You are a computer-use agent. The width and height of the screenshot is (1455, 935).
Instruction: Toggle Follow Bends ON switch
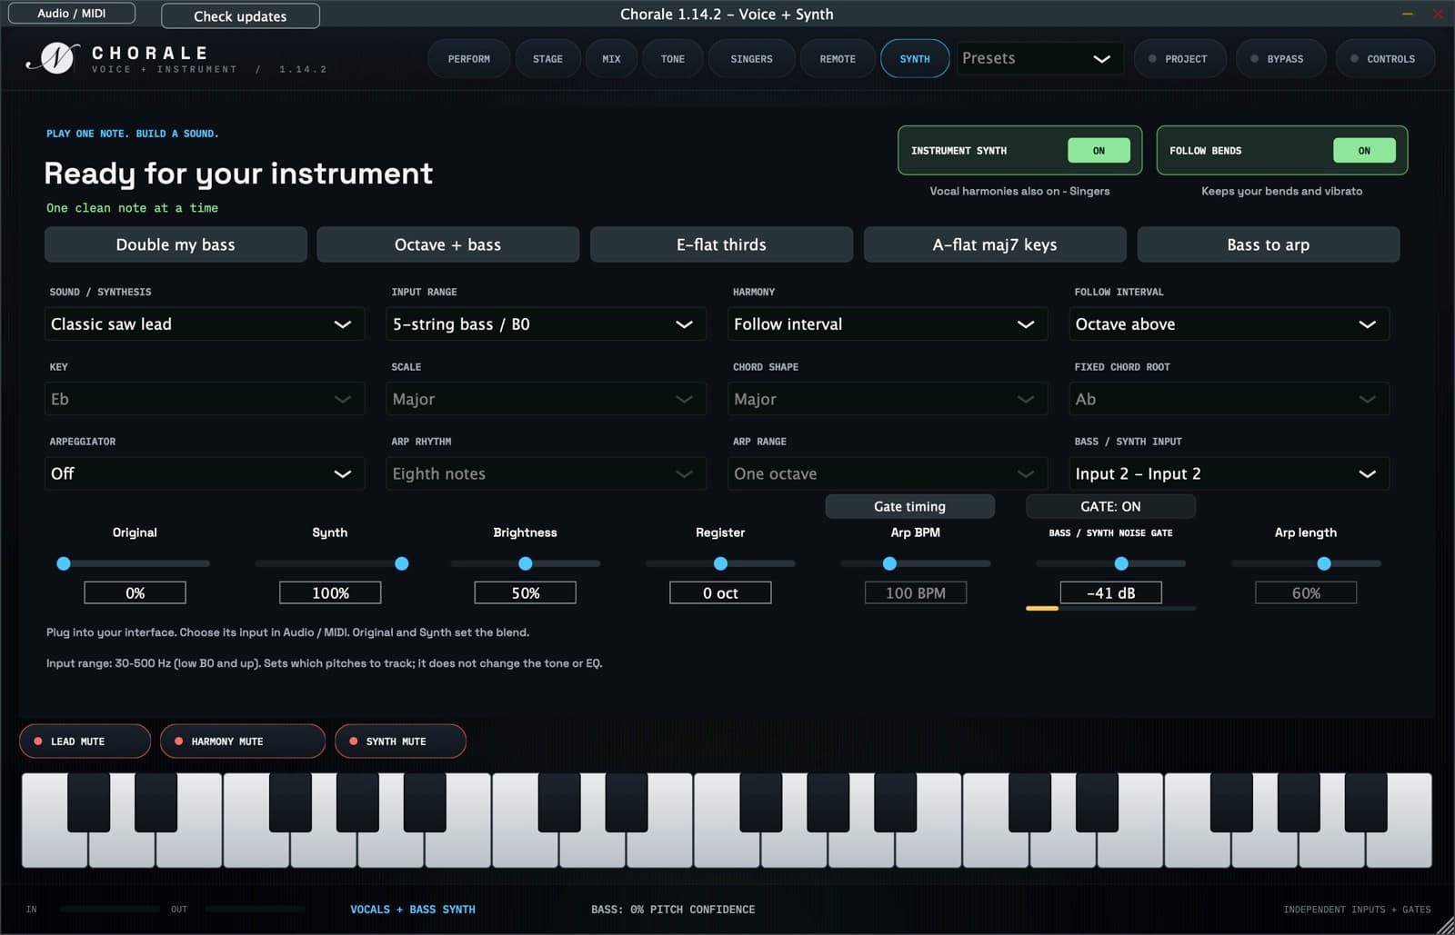(x=1364, y=151)
